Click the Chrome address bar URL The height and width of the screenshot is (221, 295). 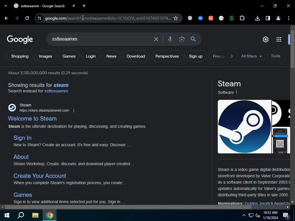(108, 18)
